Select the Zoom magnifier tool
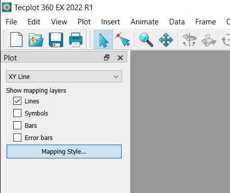 click(x=146, y=40)
